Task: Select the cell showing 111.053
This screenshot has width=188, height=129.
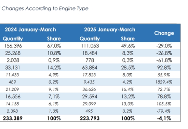Action: pyautogui.click(x=90, y=46)
